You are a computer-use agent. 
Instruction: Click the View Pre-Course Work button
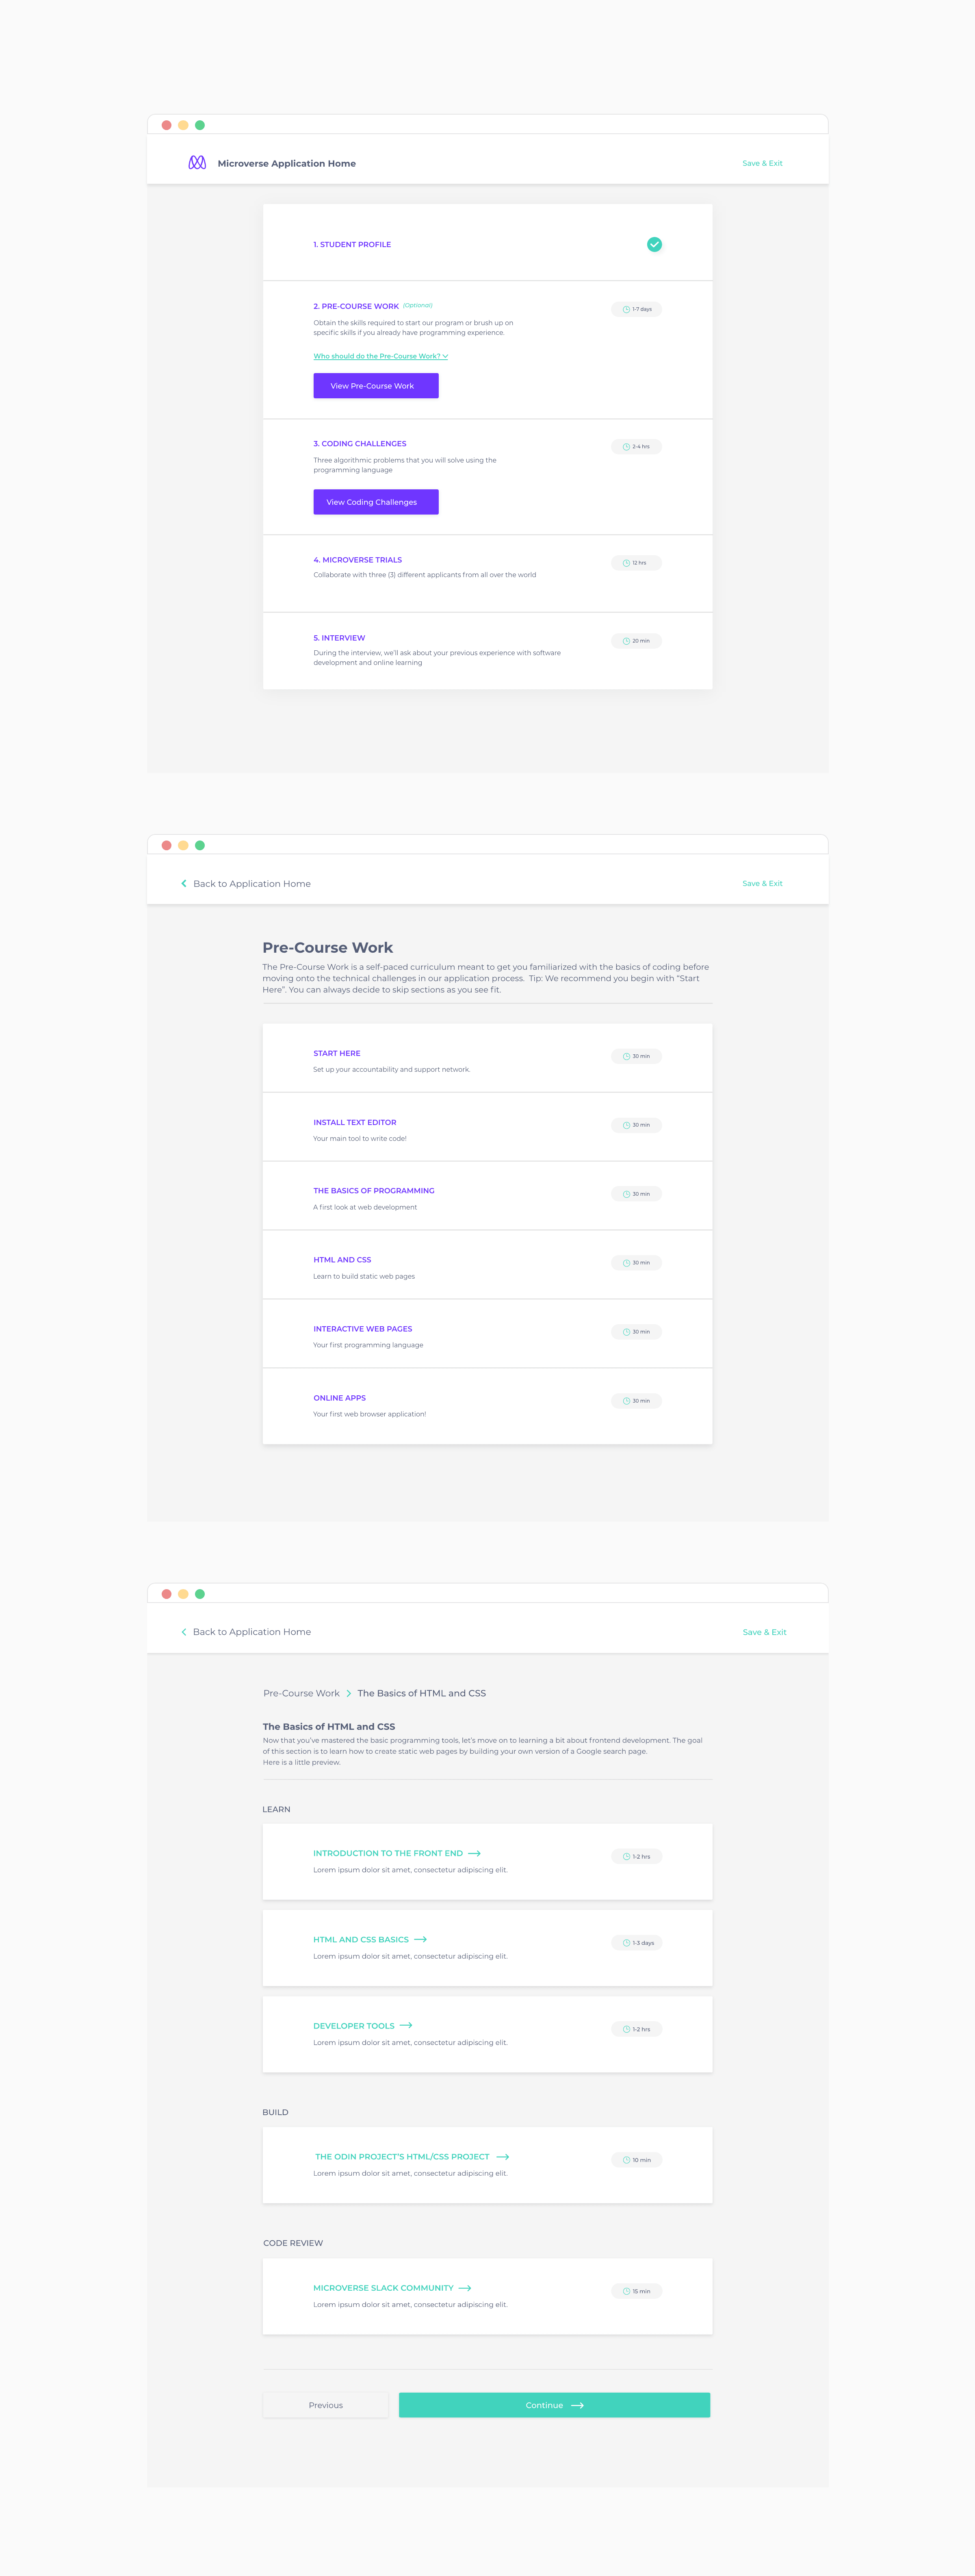pyautogui.click(x=376, y=386)
